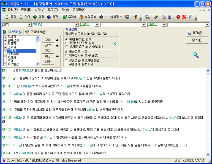
Task: Click the copy documents icon
Action: point(164,17)
